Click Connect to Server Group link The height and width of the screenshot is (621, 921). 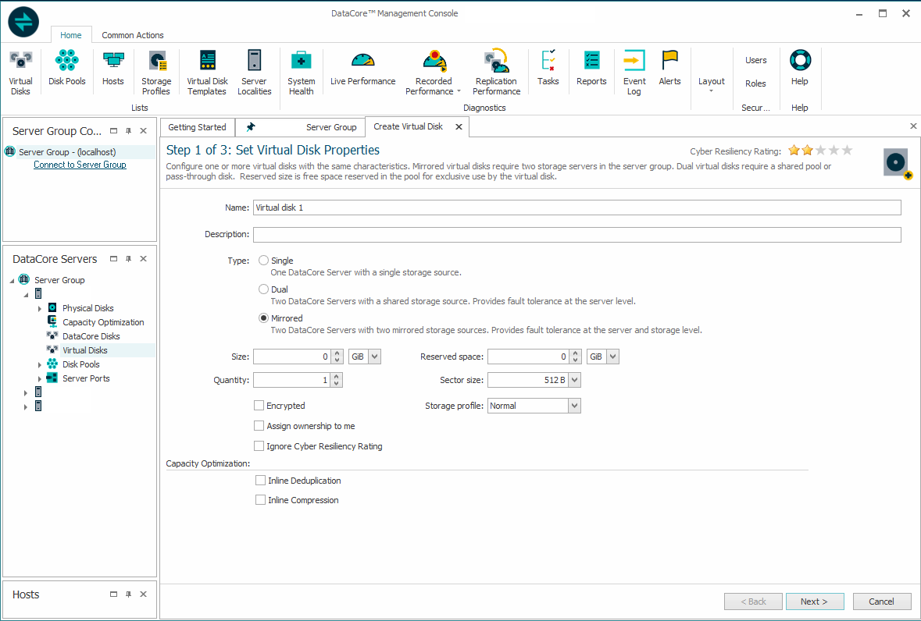pyautogui.click(x=80, y=165)
